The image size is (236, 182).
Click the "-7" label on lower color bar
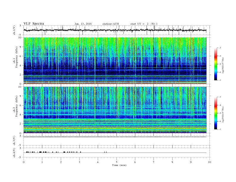[x=220, y=129]
